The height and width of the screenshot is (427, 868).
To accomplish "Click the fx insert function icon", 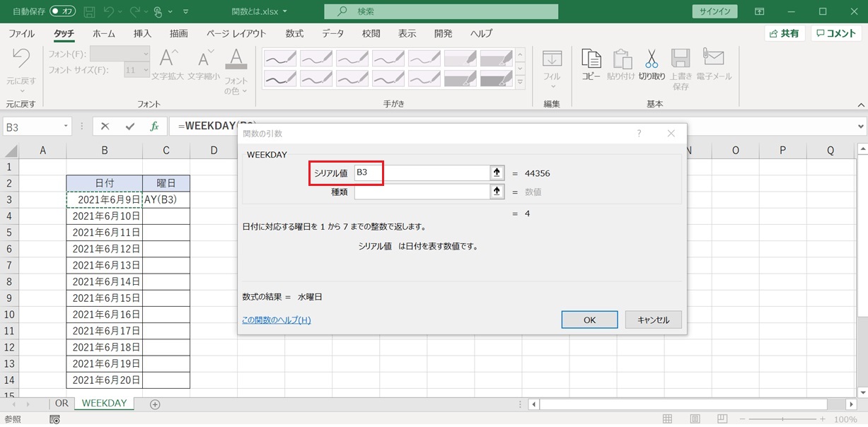I will pos(154,127).
